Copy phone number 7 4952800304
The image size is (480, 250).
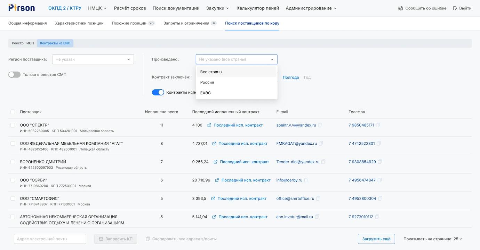(380, 199)
